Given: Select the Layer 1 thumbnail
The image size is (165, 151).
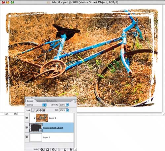Looking at the screenshot, I should point(36,137).
